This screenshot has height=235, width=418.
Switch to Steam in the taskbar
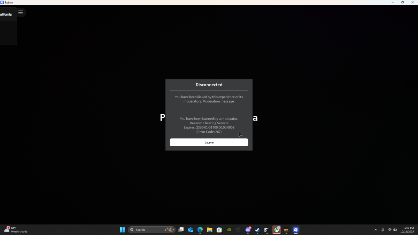click(257, 230)
